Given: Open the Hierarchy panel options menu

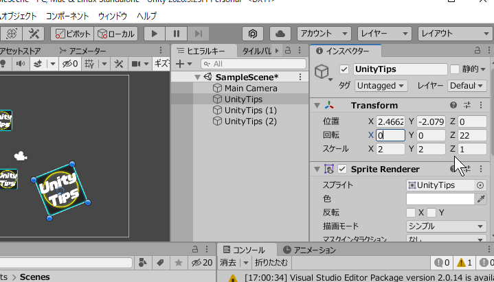Looking at the screenshot, I should 300,50.
